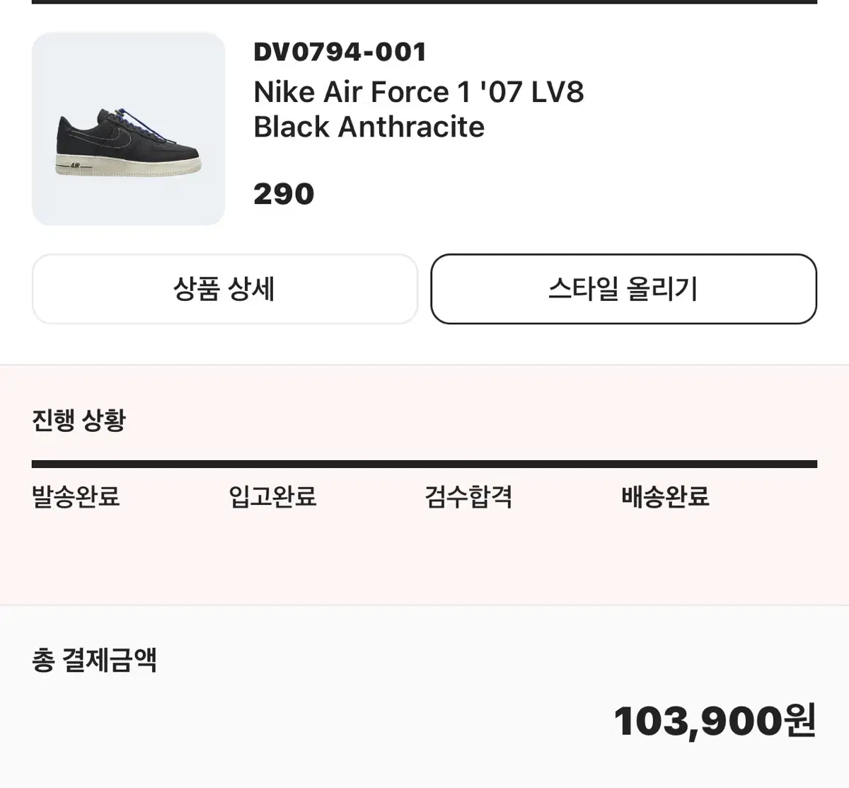Click the 진행 상황 heading

click(x=79, y=421)
